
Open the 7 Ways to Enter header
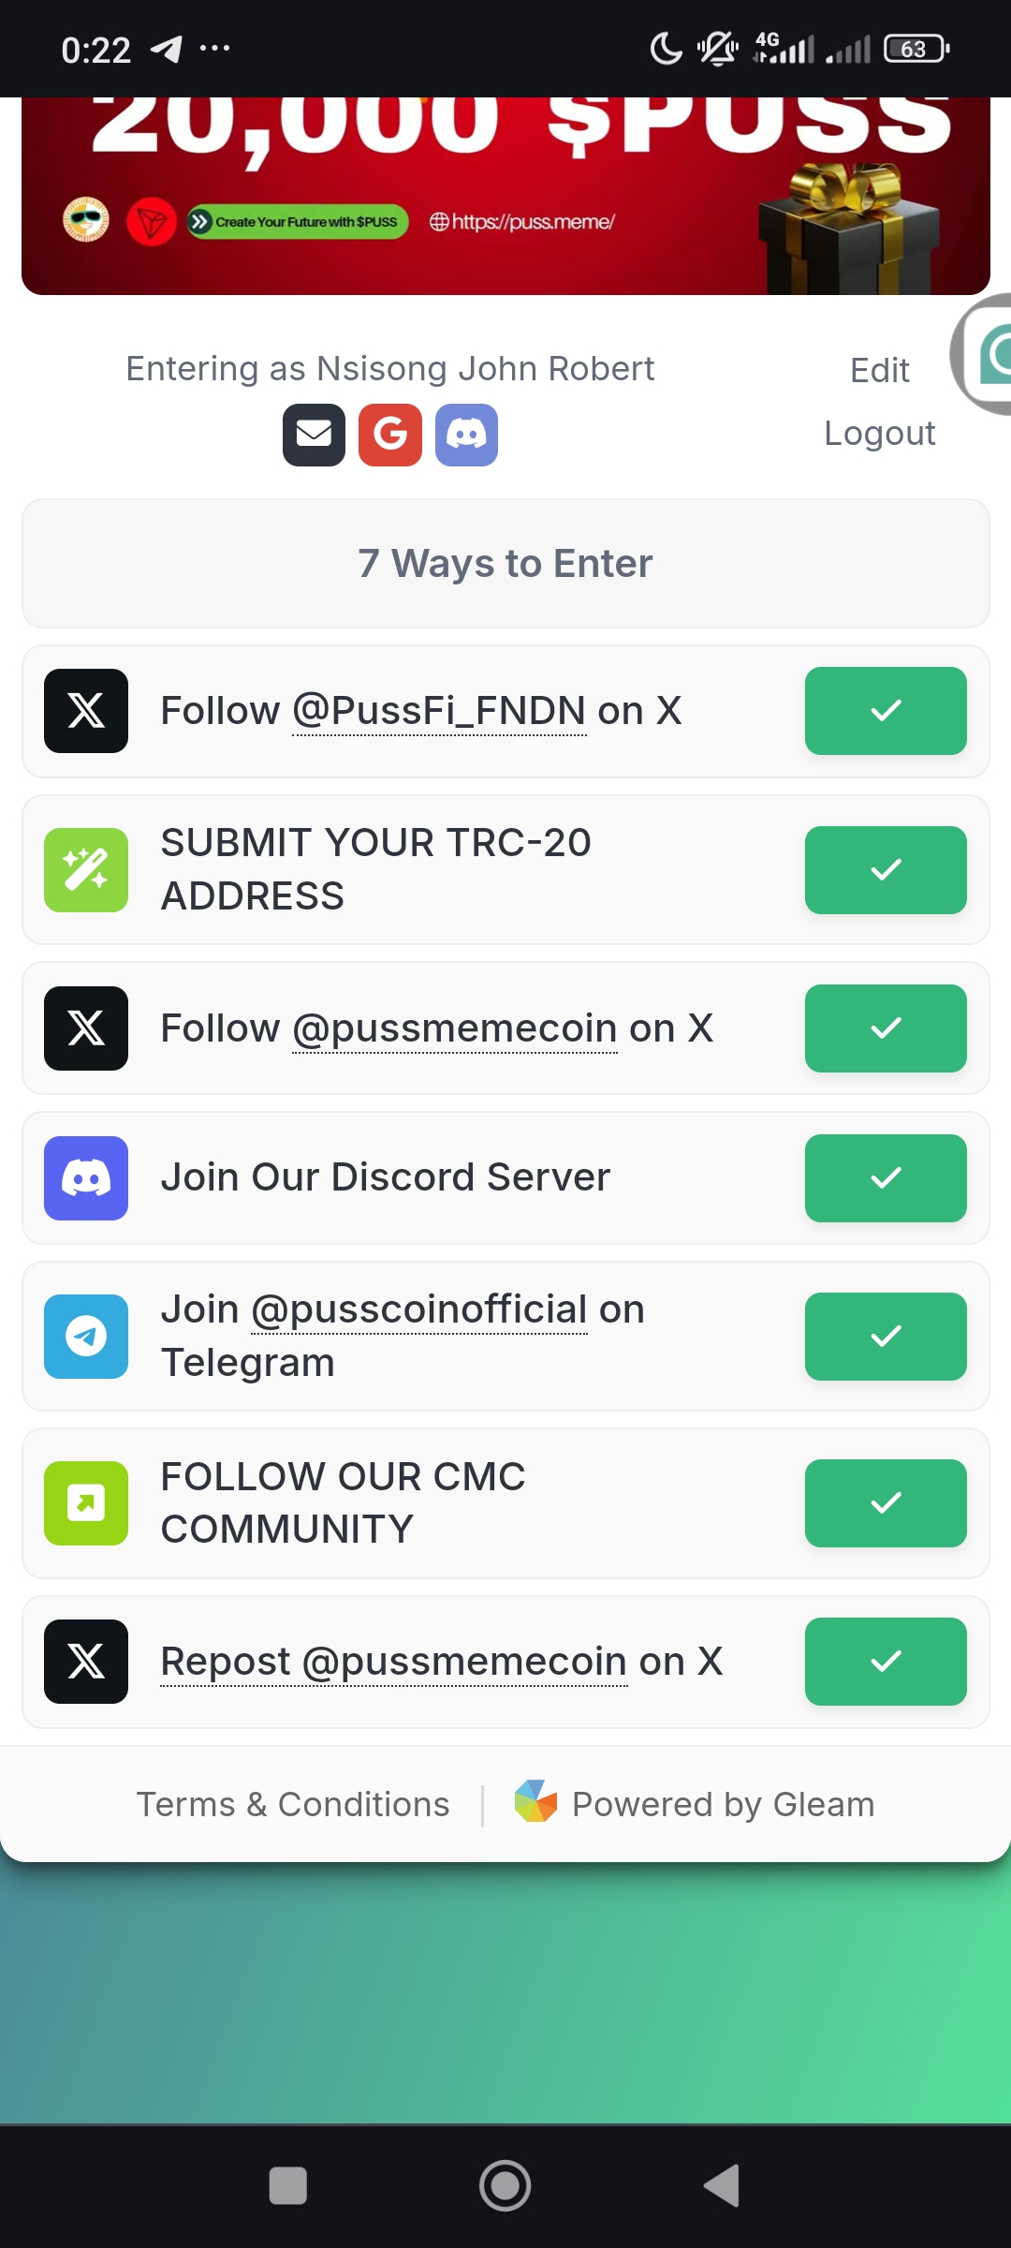pyautogui.click(x=505, y=564)
